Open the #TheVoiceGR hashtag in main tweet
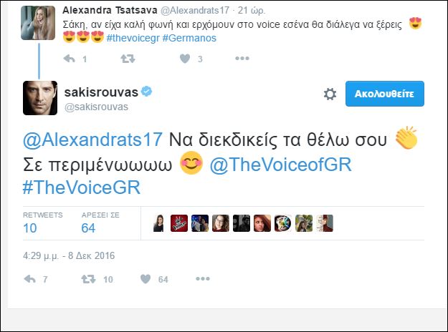Image resolution: width=448 pixels, height=332 pixels. coord(82,187)
